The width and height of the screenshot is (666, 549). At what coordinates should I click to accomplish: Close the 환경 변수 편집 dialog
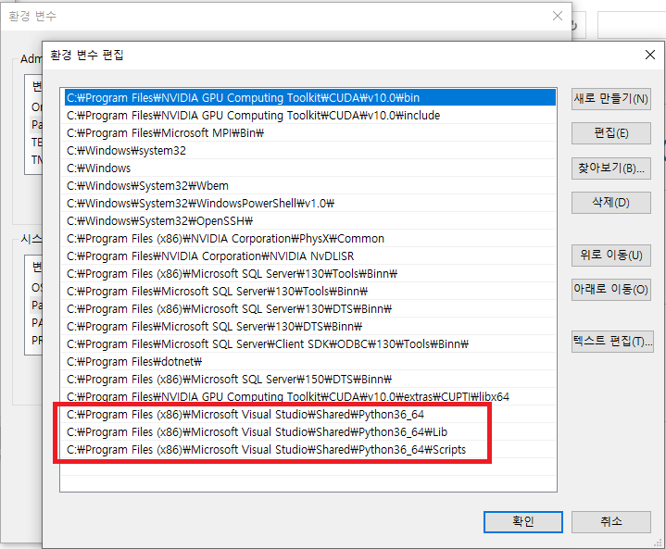click(650, 55)
